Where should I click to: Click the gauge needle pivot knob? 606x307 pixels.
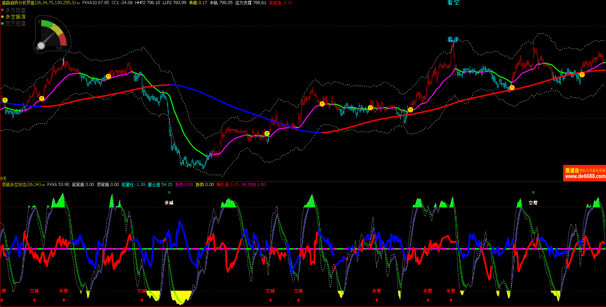[41, 46]
